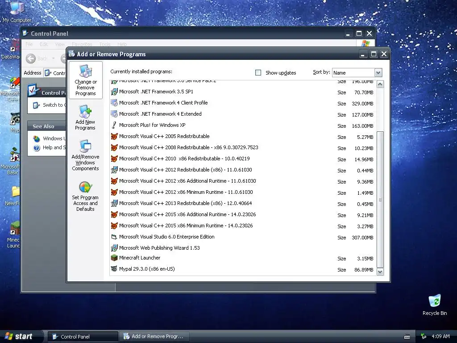Click Help and Support icon in Control Panel

[37, 148]
